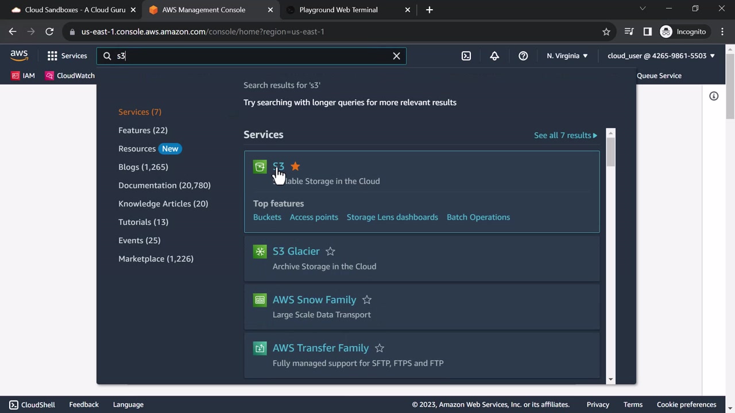This screenshot has height=413, width=735.
Task: Click the search results scroll down arrow
Action: click(610, 379)
